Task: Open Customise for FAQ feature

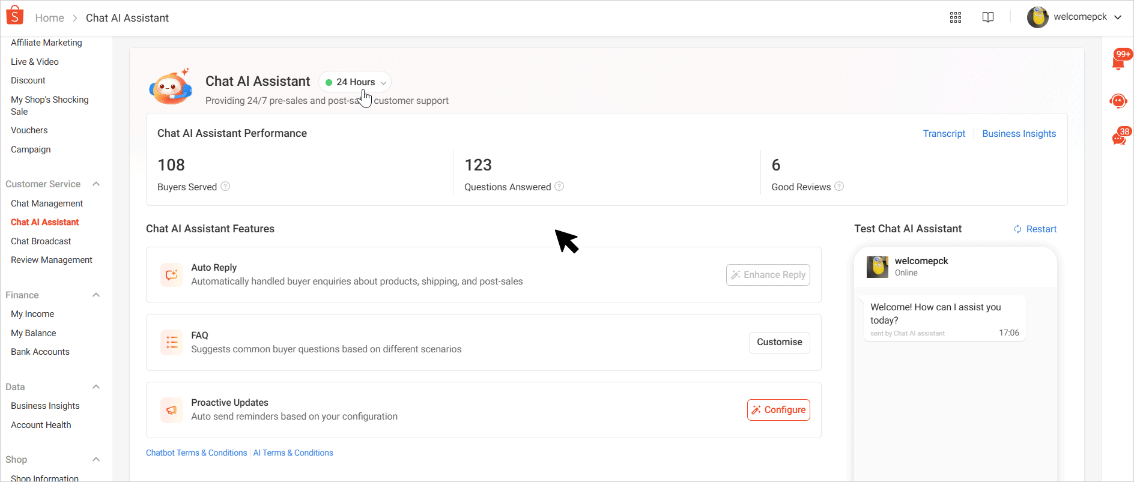Action: click(779, 342)
